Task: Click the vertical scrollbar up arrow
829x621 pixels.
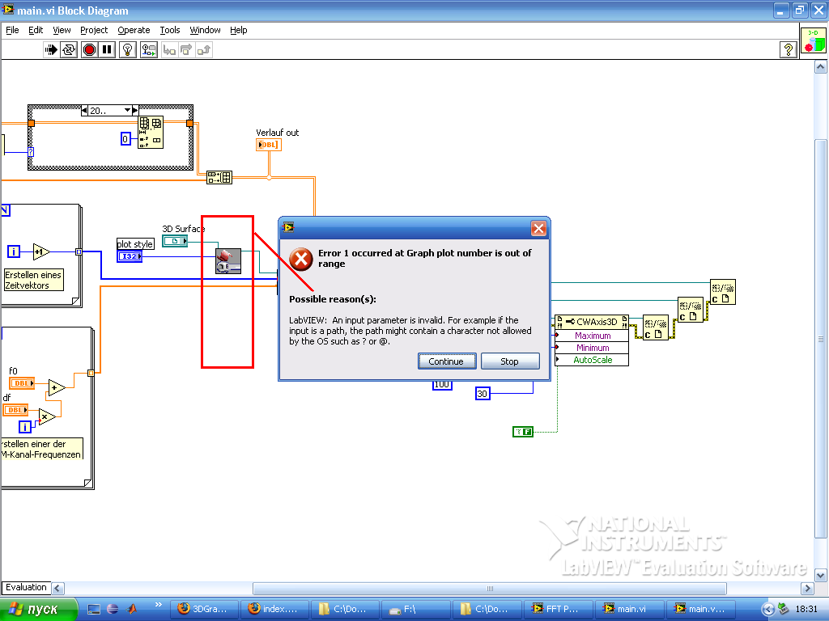Action: click(x=821, y=66)
